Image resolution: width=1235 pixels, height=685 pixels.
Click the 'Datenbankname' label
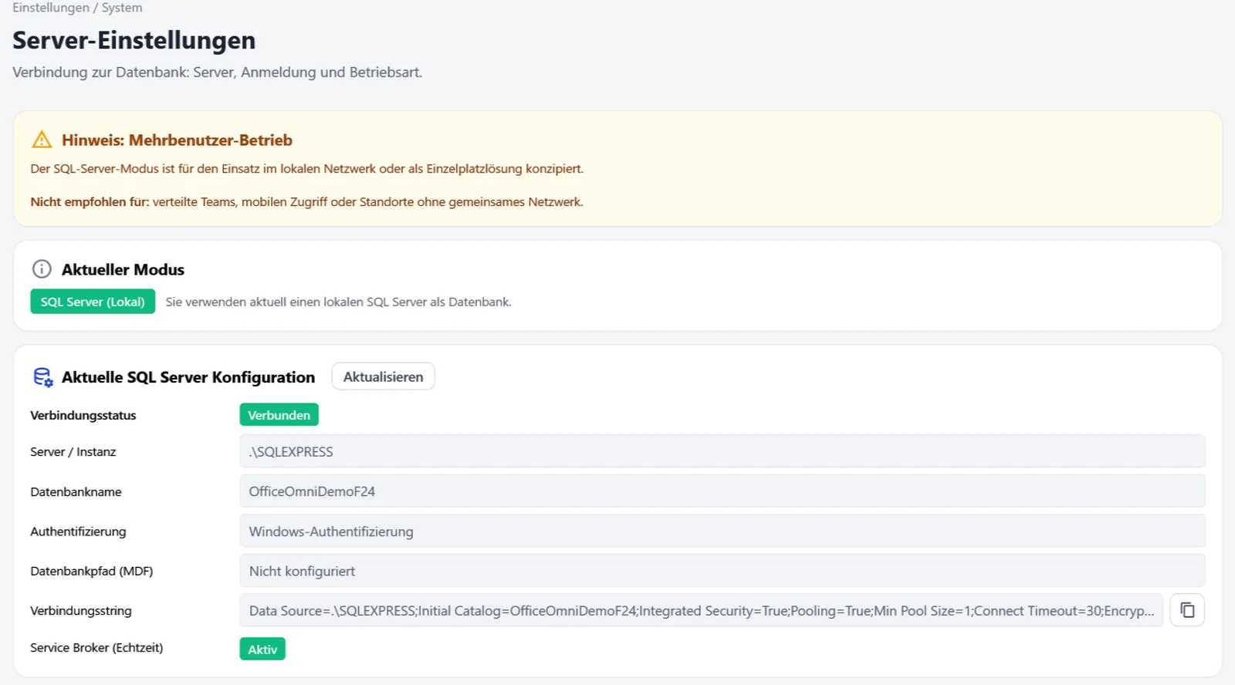pos(76,491)
